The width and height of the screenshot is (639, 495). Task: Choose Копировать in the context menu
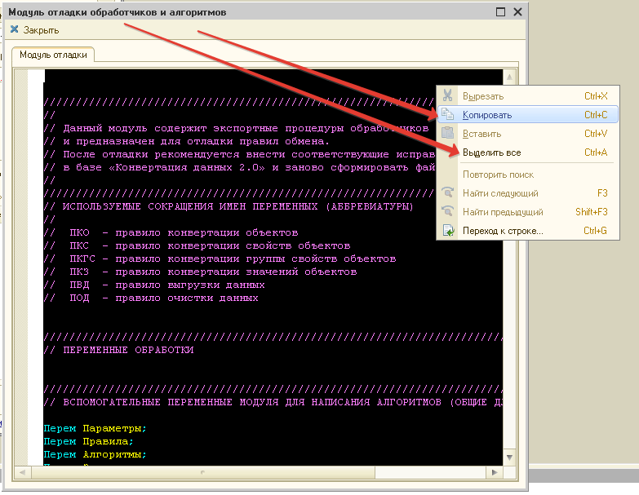pos(487,115)
